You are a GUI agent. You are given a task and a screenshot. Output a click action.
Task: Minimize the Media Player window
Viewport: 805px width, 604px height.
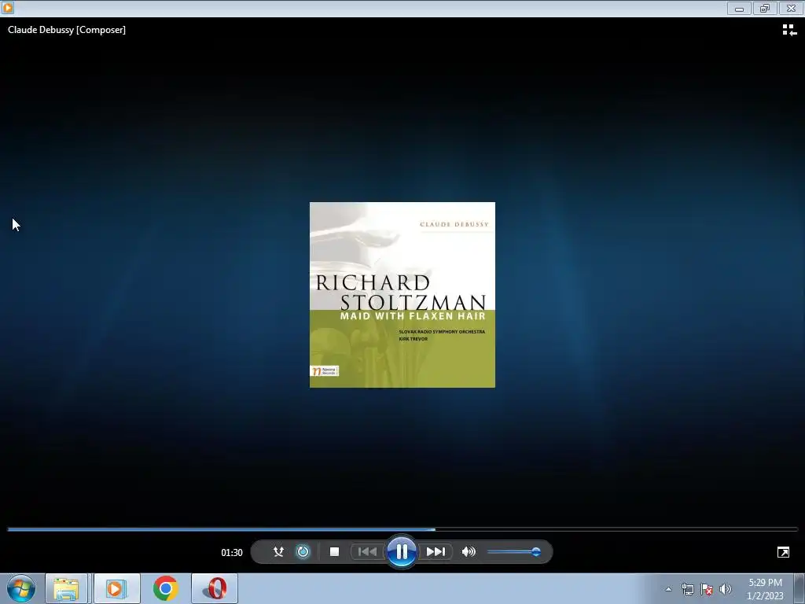click(739, 8)
